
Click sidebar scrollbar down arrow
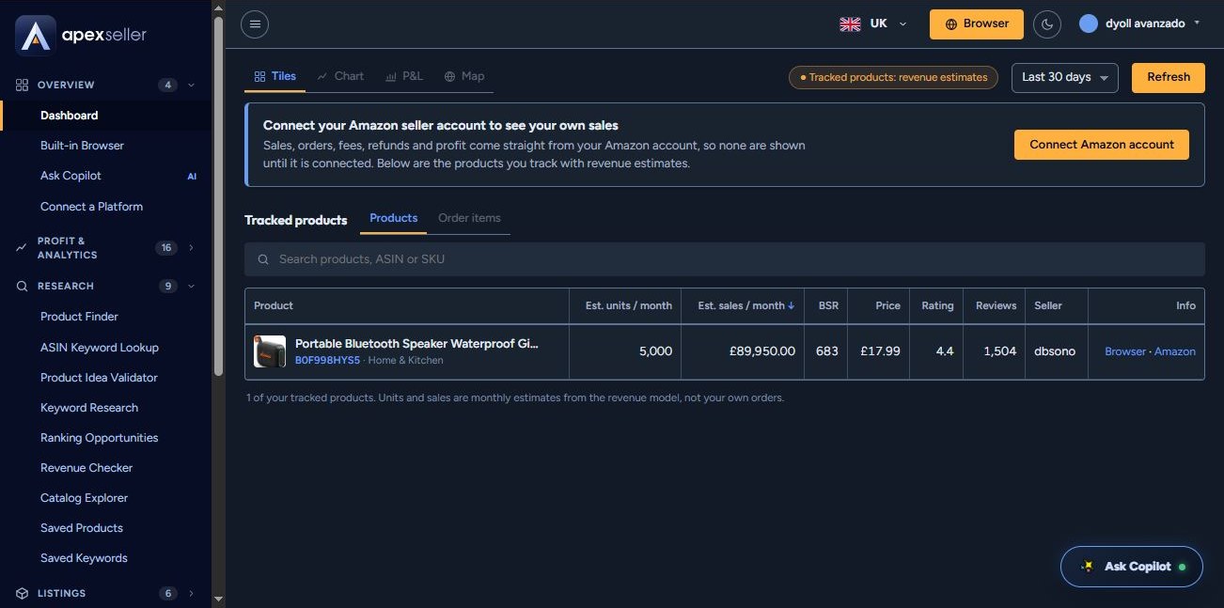[218, 600]
